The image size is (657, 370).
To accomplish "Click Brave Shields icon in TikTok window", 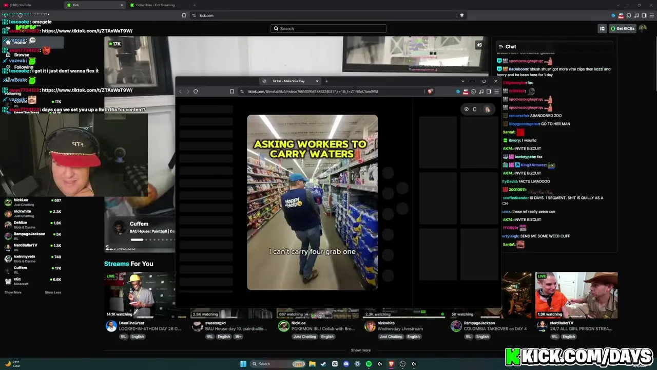I will click(430, 91).
